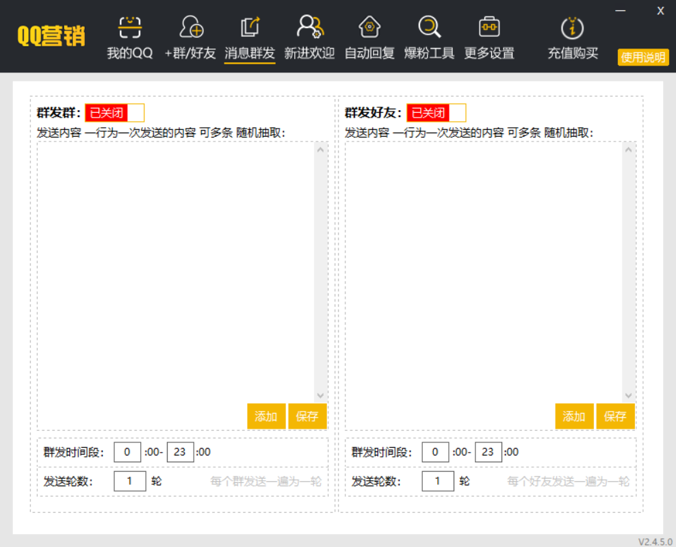This screenshot has width=676, height=547.
Task: Open the 更多设置 toolbox icon
Action: pyautogui.click(x=489, y=27)
